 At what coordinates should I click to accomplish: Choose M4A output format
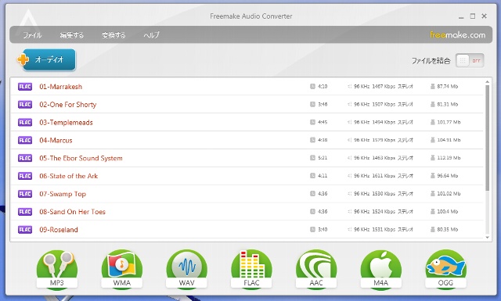381,270
